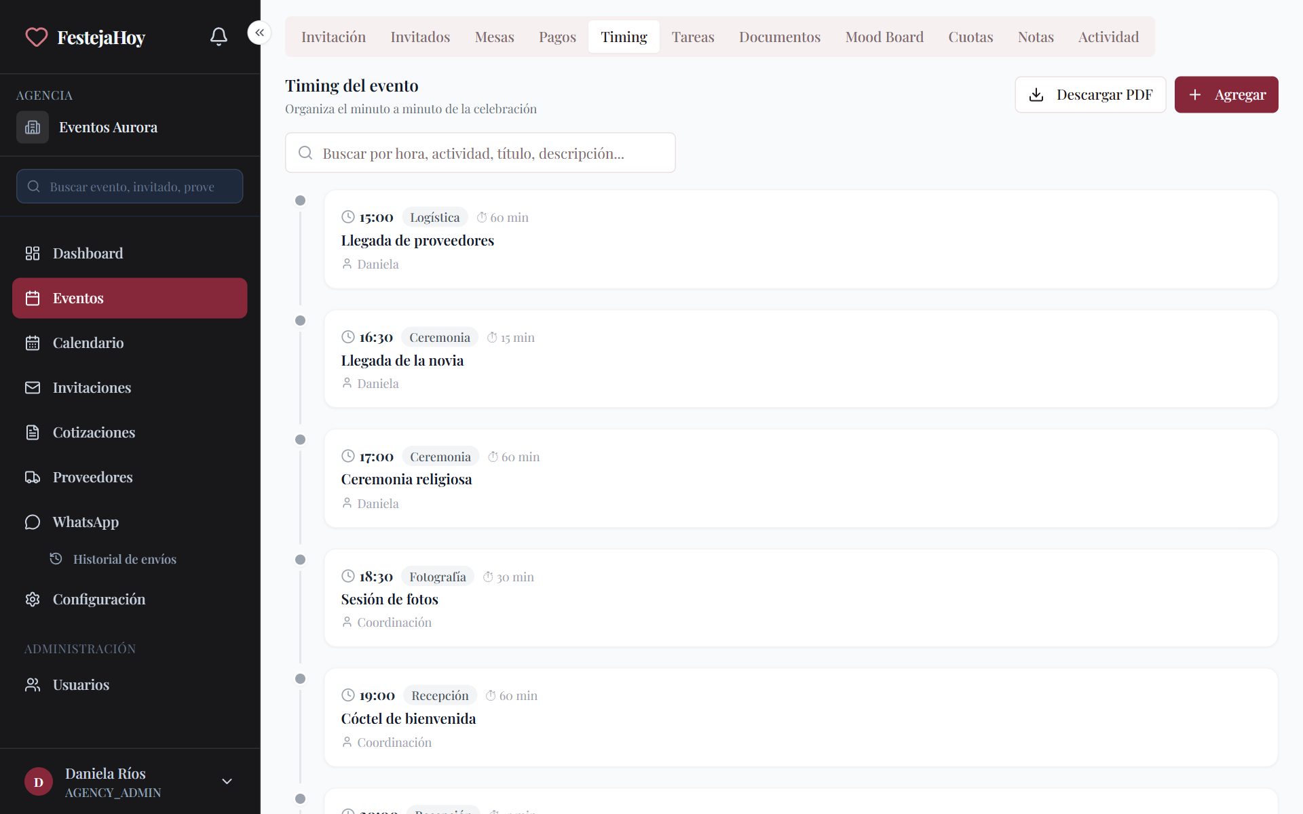Click the Fotografía category tag

tap(438, 577)
